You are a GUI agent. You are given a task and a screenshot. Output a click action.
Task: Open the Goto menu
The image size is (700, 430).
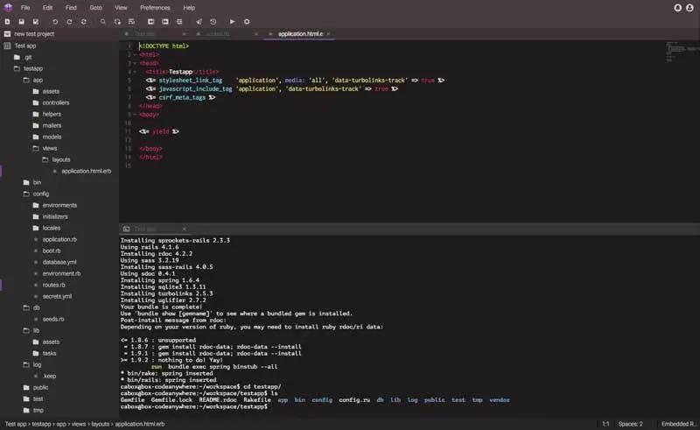(x=95, y=7)
